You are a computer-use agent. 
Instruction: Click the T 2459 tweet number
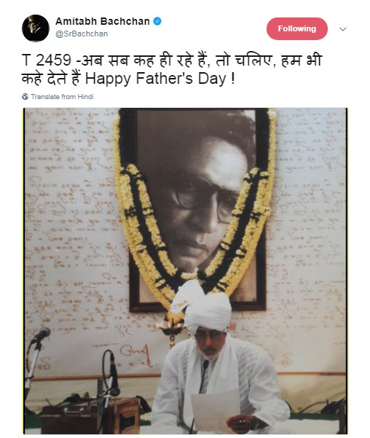click(47, 60)
